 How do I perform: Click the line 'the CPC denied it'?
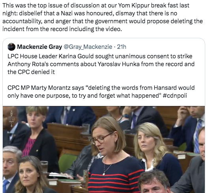point(31,72)
